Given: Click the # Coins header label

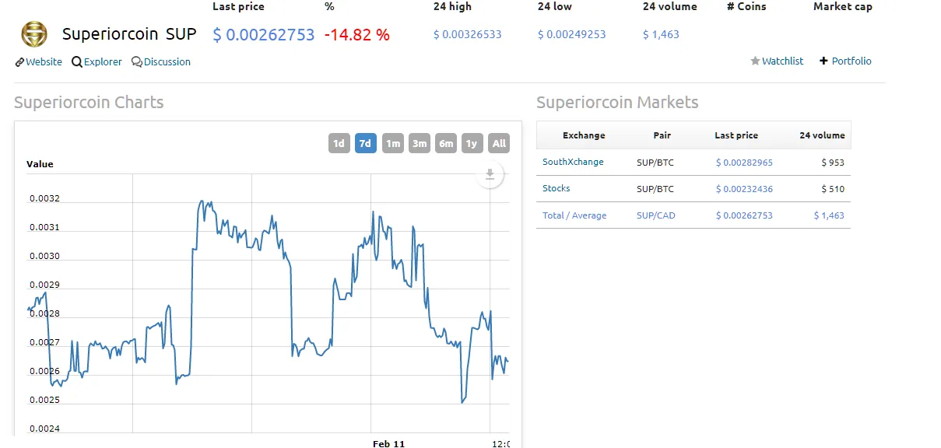Looking at the screenshot, I should pyautogui.click(x=746, y=6).
